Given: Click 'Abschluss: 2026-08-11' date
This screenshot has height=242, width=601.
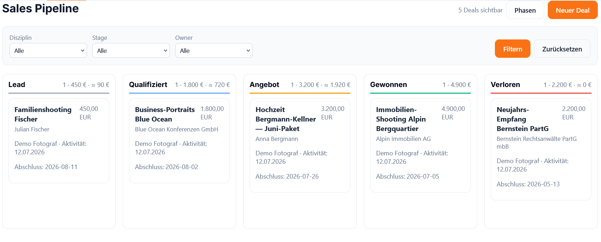Looking at the screenshot, I should click(x=46, y=167).
